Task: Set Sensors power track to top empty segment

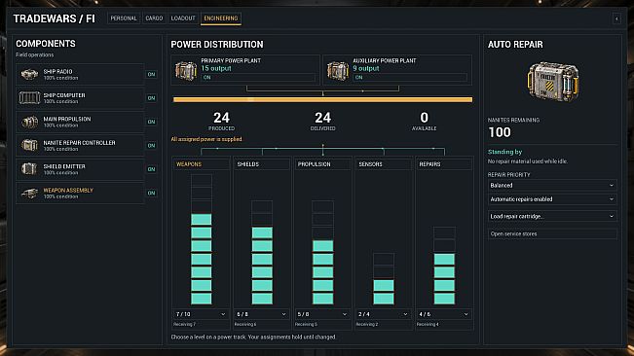Action: 384,259
